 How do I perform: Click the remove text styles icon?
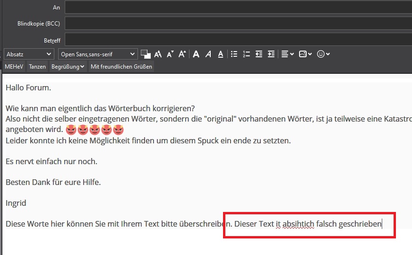pos(158,54)
